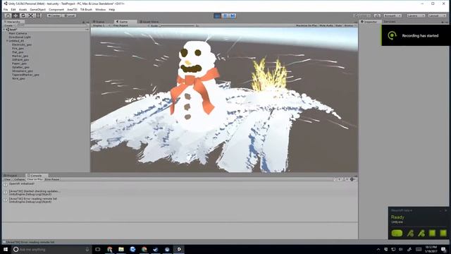
Task: Toggle Error Pause in Console
Action: pos(51,179)
